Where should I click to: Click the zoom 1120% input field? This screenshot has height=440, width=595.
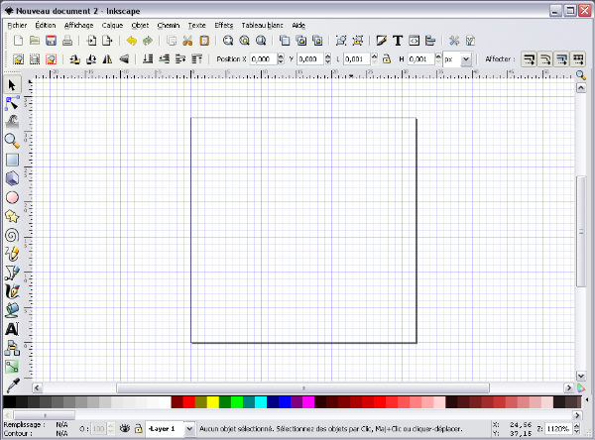[x=559, y=429]
